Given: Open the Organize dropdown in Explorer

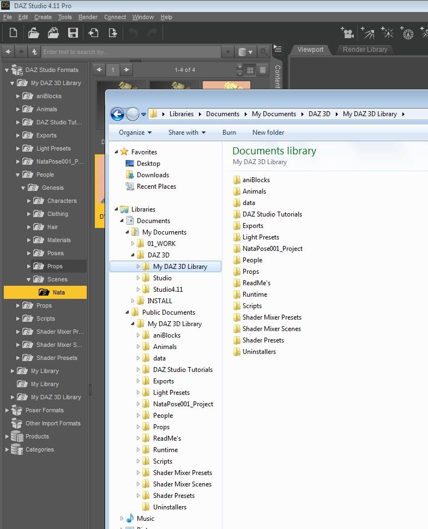Looking at the screenshot, I should (135, 133).
